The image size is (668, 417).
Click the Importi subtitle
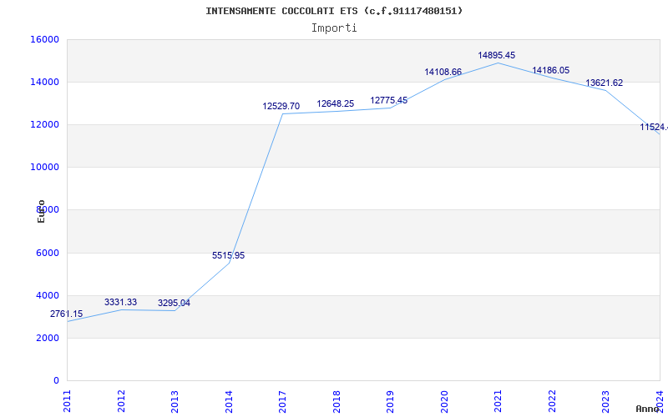pyautogui.click(x=334, y=28)
